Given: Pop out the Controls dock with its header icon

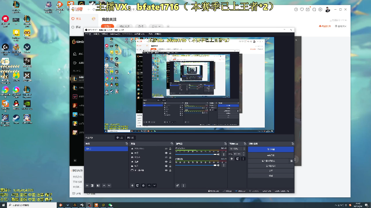Looking at the screenshot, I should click(293, 144).
